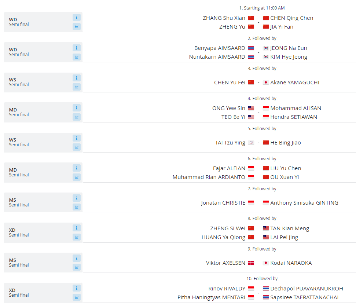Open stats chart icon for Aimsaard WD match
The width and height of the screenshot is (356, 304).
(76, 57)
